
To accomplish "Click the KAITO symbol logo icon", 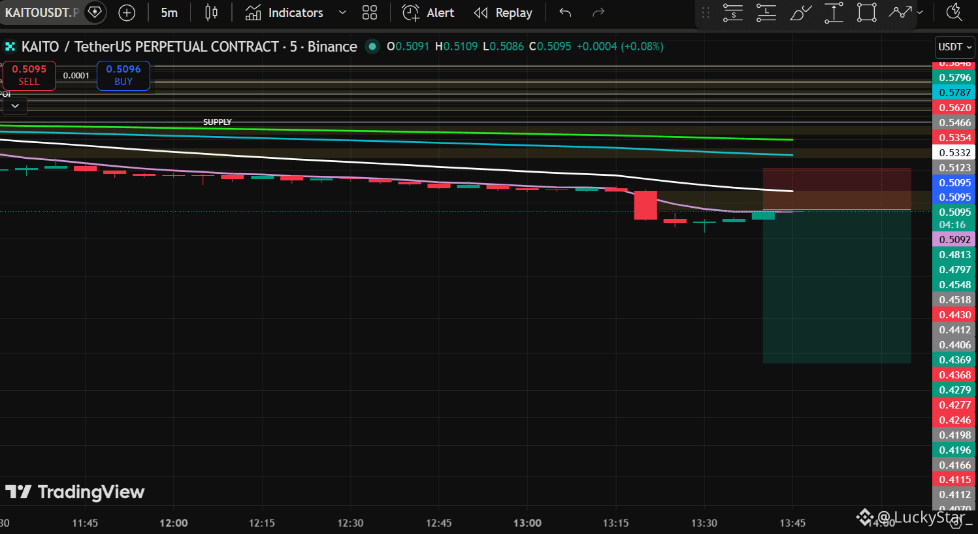I will 10,46.
